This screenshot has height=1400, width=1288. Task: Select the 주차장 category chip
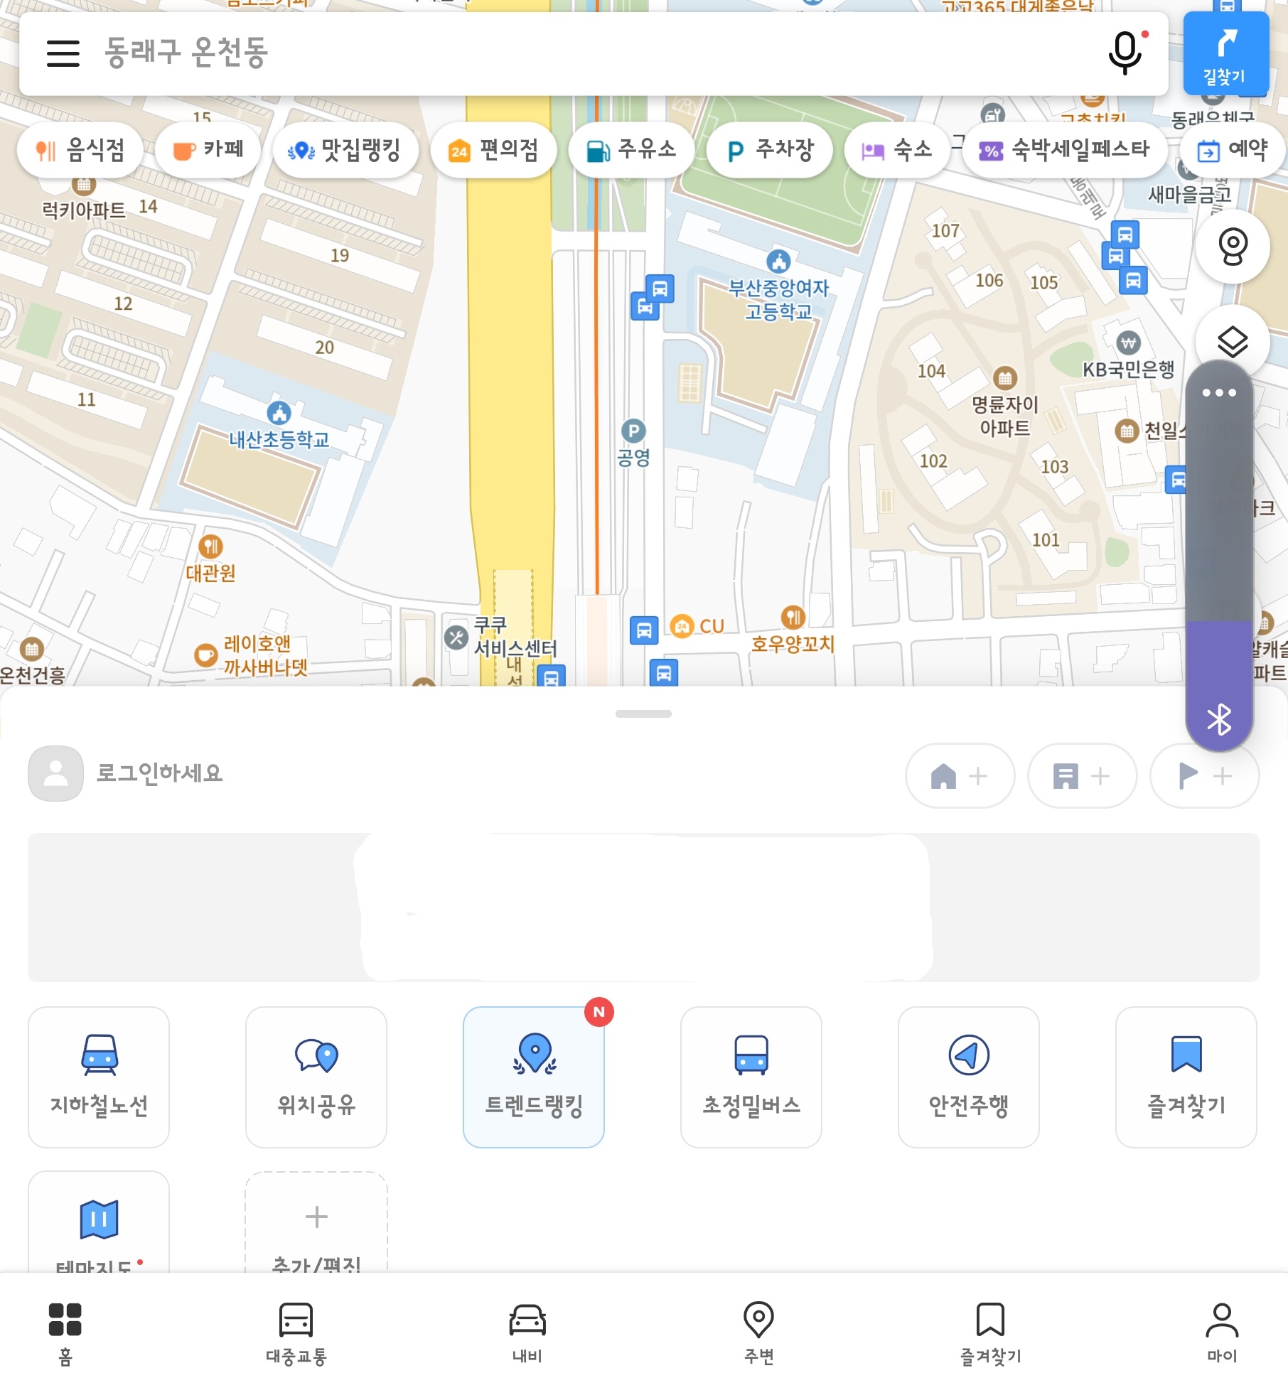pos(769,150)
